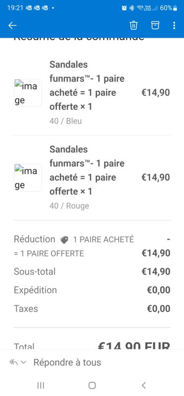Viewport: 184px width, 396px height.
Task: Tap the discount tag icon beside Réduction
Action: 64,240
